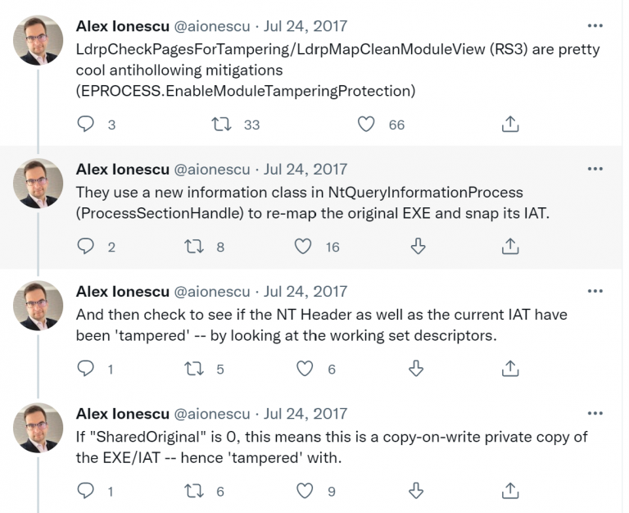Open Alex Ionescu's profile from first tweet
Image resolution: width=629 pixels, height=513 pixels.
(122, 27)
